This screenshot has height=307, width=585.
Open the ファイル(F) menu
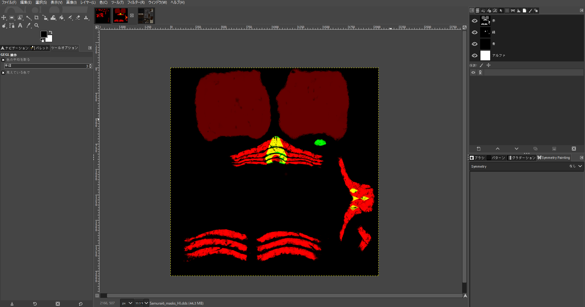9,2
